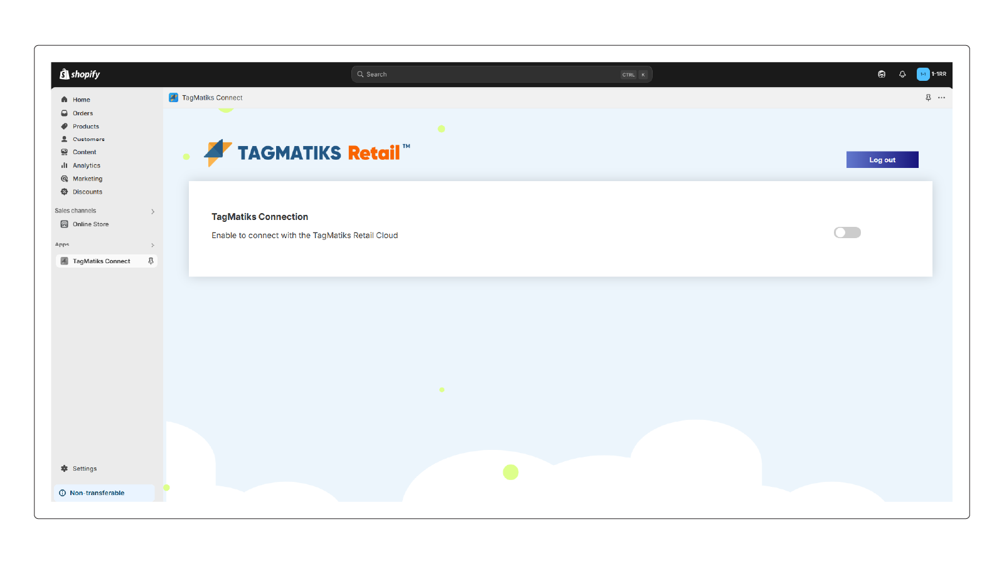Open Online Store in the sidebar

pos(90,224)
